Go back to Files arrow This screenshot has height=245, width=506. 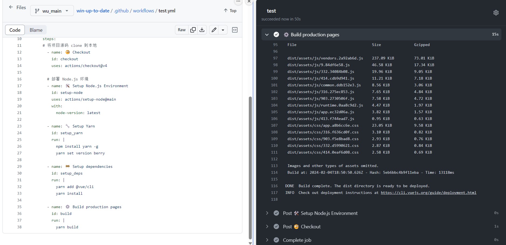(11, 7)
